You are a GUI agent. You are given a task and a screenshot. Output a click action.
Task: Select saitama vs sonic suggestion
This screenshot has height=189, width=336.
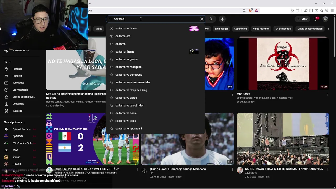(155, 113)
